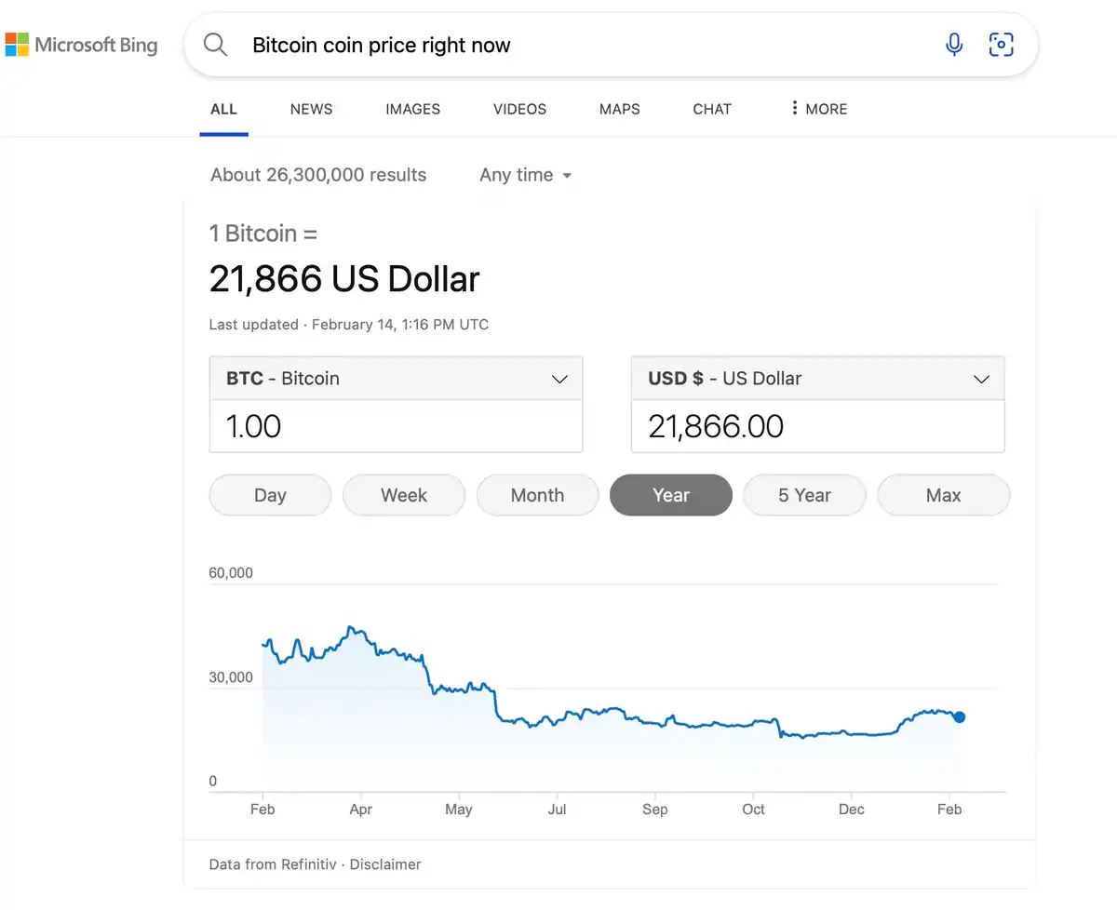The image size is (1117, 910).
Task: Open visual search camera icon
Action: tap(1001, 45)
